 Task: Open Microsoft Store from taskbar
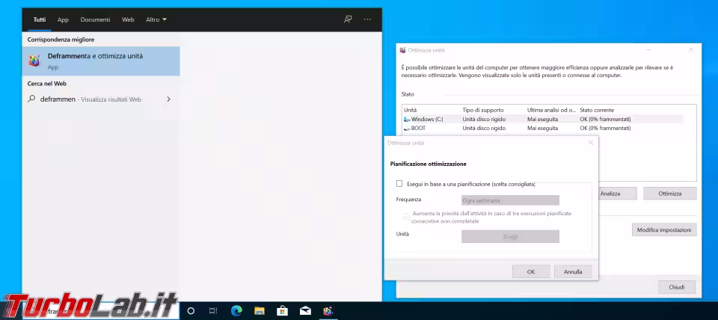[282, 310]
